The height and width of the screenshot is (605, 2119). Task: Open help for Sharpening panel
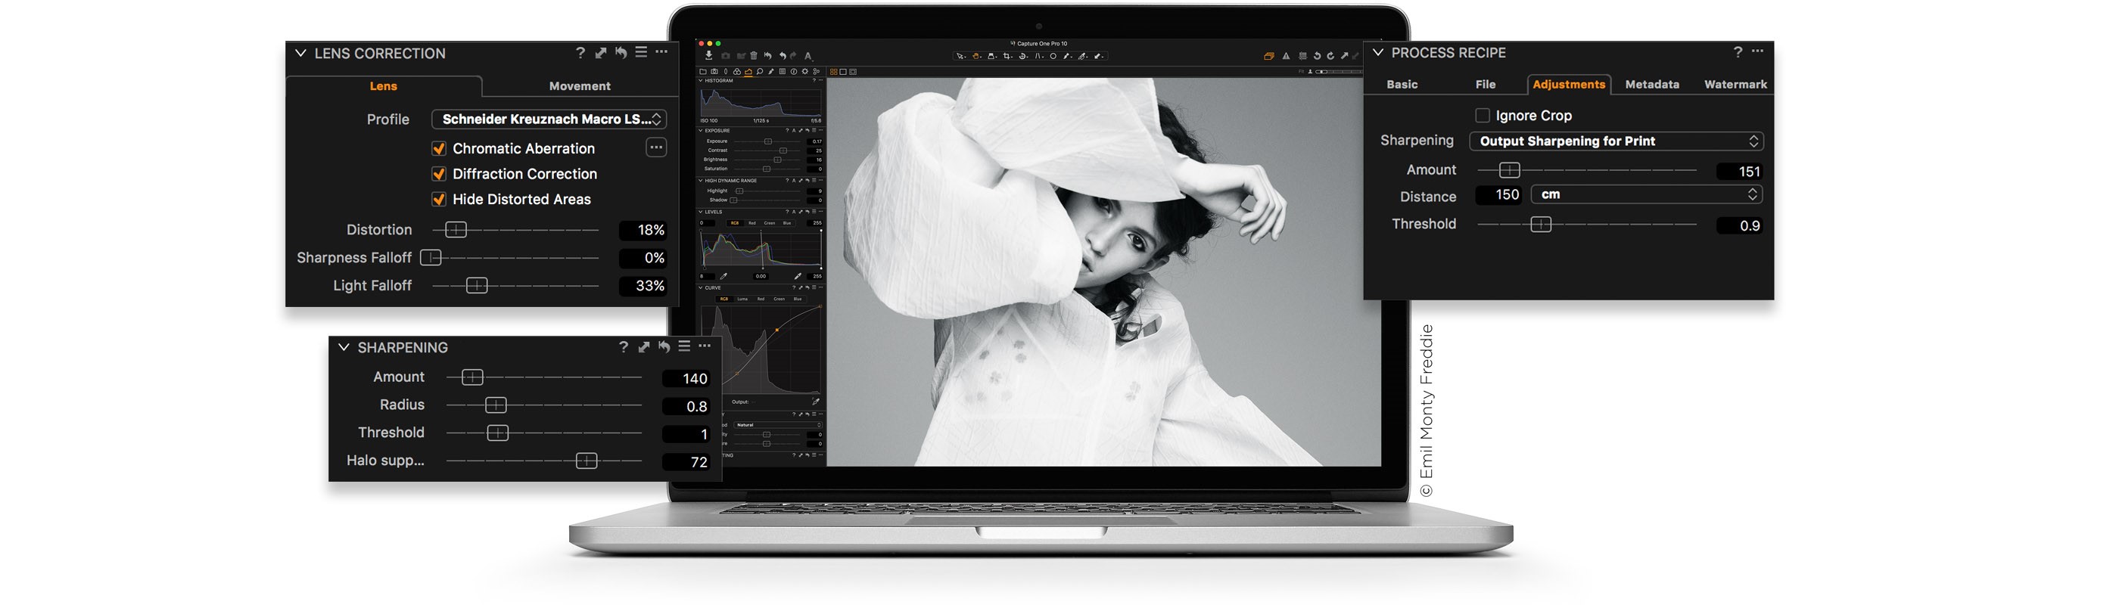pos(623,347)
